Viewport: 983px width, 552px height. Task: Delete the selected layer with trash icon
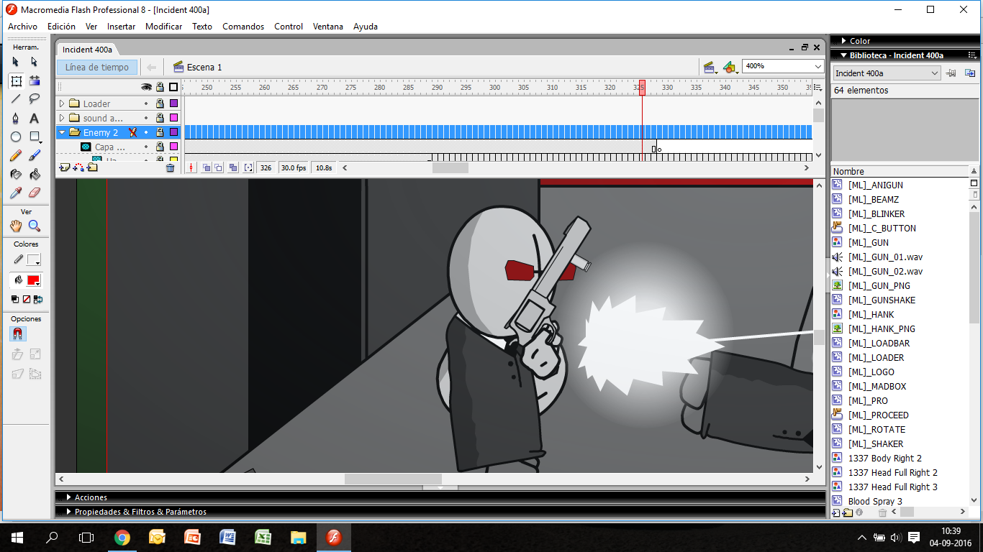pyautogui.click(x=171, y=167)
